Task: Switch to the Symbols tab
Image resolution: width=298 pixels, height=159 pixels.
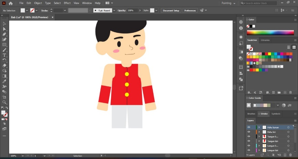Action: tap(276, 114)
